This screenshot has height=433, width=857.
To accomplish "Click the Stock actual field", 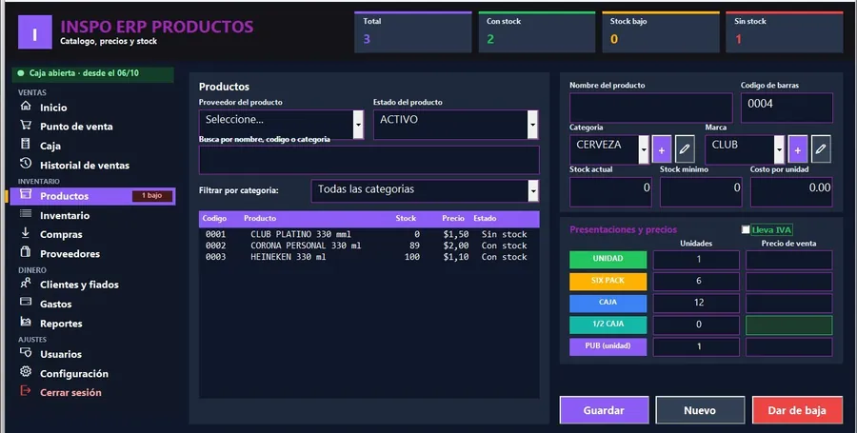I will point(610,192).
